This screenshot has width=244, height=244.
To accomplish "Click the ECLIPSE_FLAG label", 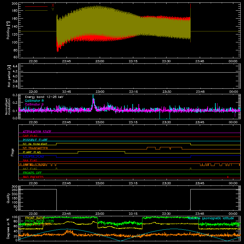I will (x=33, y=156).
